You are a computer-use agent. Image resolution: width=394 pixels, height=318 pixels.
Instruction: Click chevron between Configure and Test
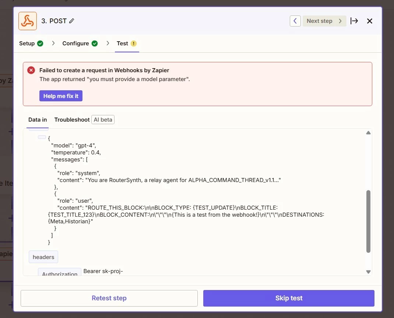click(108, 43)
